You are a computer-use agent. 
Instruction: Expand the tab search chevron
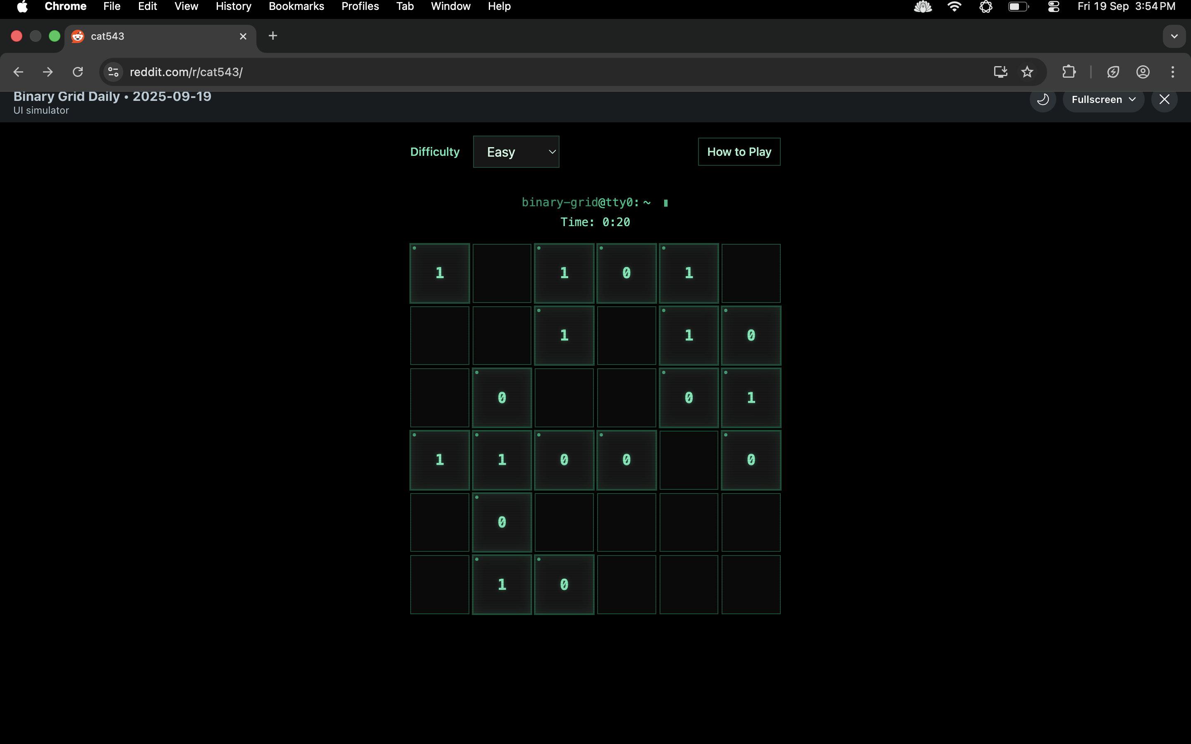pyautogui.click(x=1174, y=36)
